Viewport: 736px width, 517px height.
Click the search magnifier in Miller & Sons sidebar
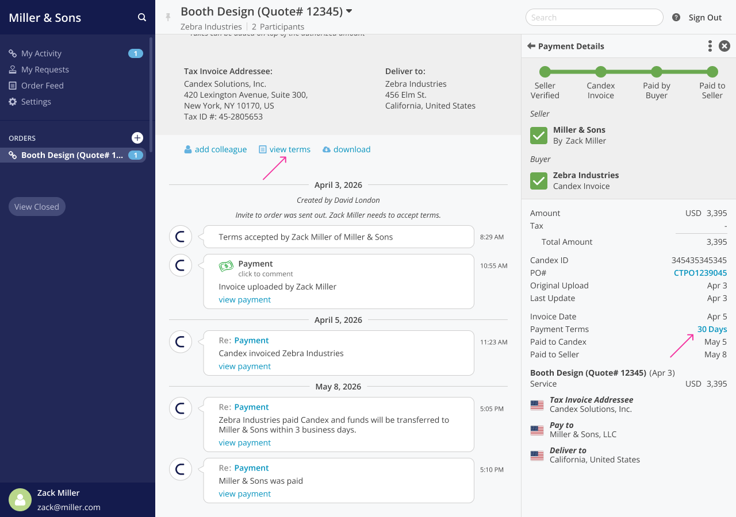[x=142, y=17]
